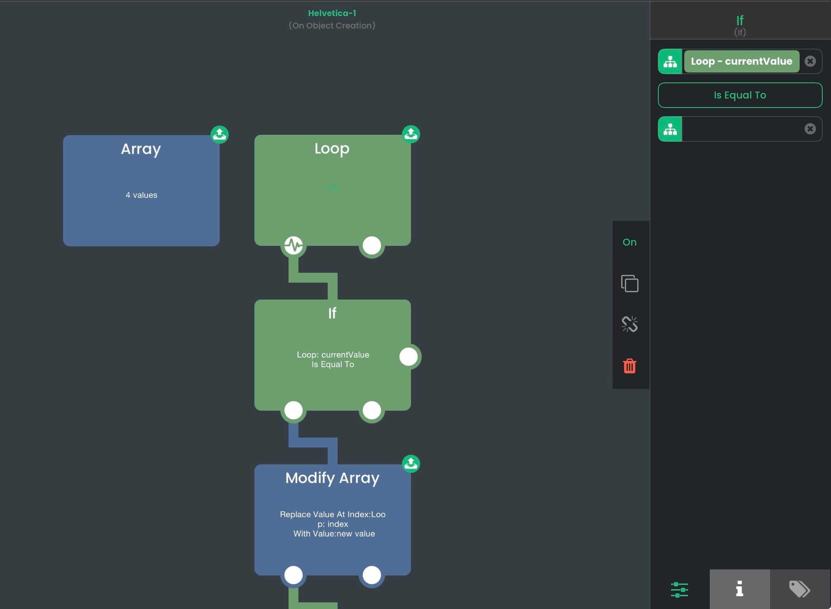
Task: Click the Loop - currentValue tag
Action: click(x=741, y=61)
